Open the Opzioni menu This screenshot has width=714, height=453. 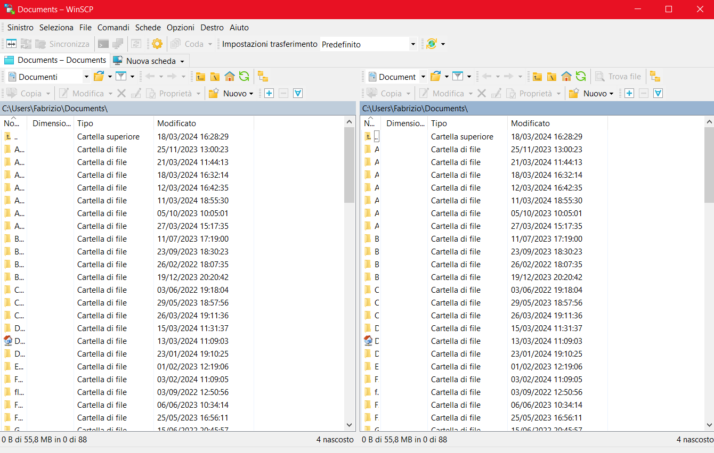[180, 28]
